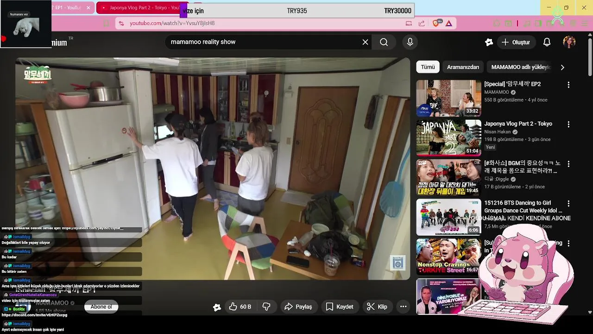Open the '[Special] 맘무세끼 EP2' title
The width and height of the screenshot is (593, 334).
(512, 84)
